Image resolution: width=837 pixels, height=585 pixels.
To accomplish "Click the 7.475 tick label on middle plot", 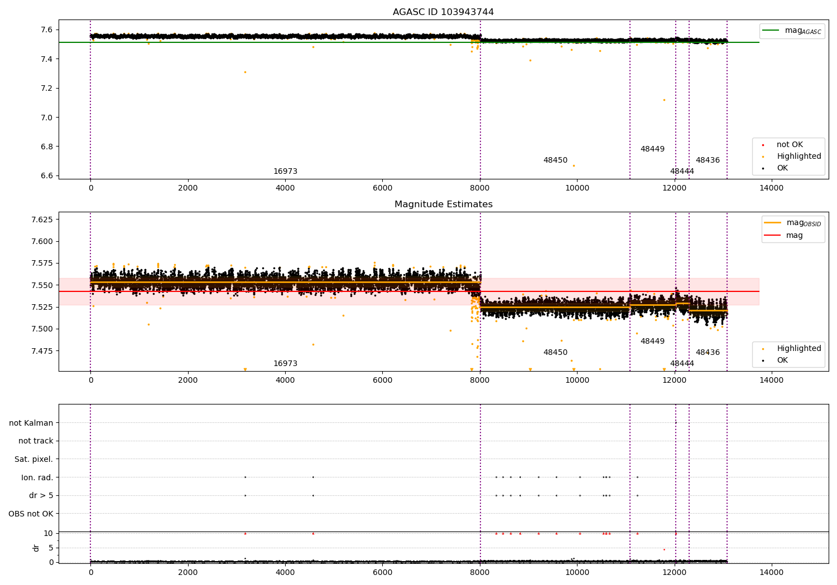I will point(42,351).
